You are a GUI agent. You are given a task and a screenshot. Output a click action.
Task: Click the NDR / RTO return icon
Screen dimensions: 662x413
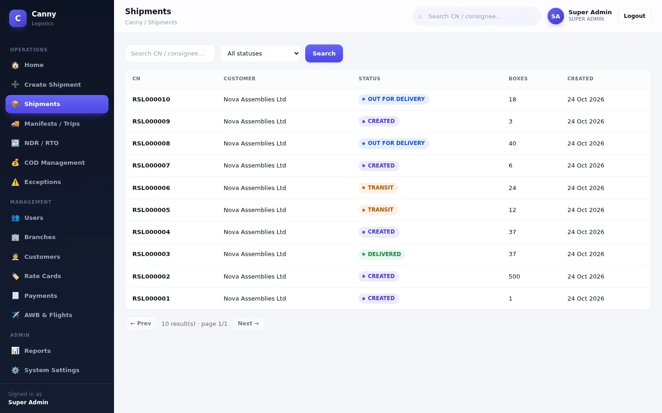[x=15, y=143]
